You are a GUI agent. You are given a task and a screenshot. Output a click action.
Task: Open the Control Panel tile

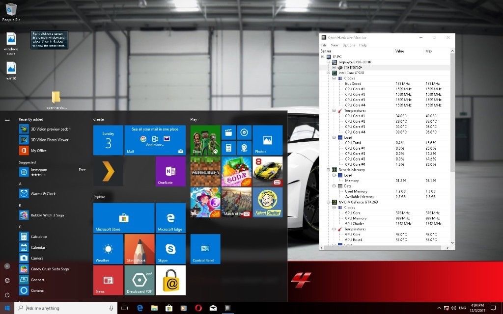point(205,249)
